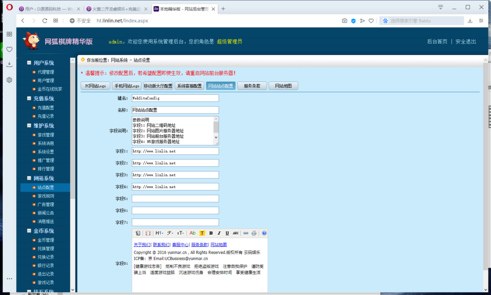Click the highlighted text background color icon
The width and height of the screenshot is (491, 295).
coord(202,233)
